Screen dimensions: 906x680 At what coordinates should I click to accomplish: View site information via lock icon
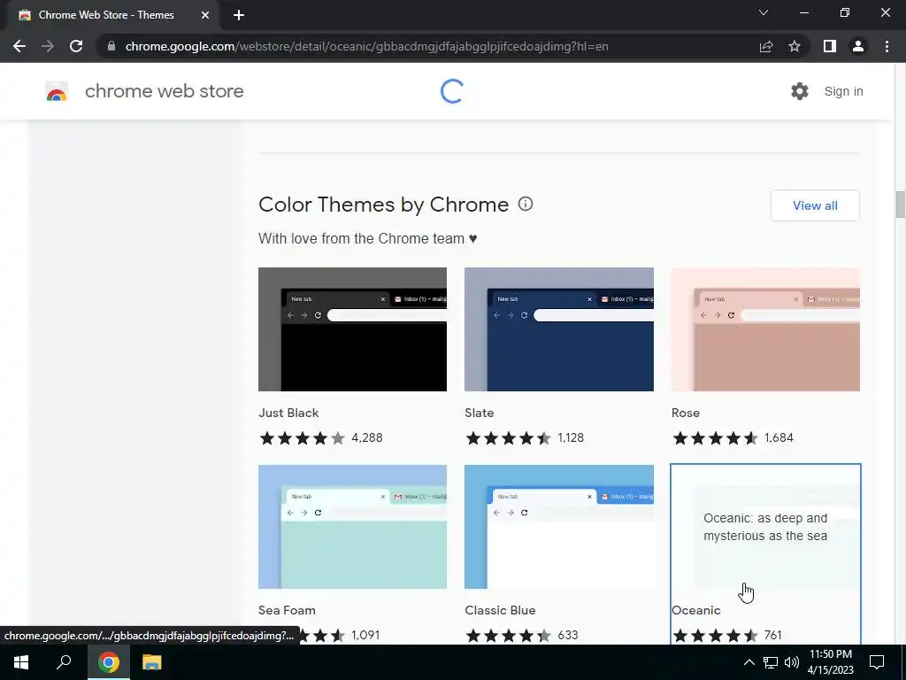[111, 46]
